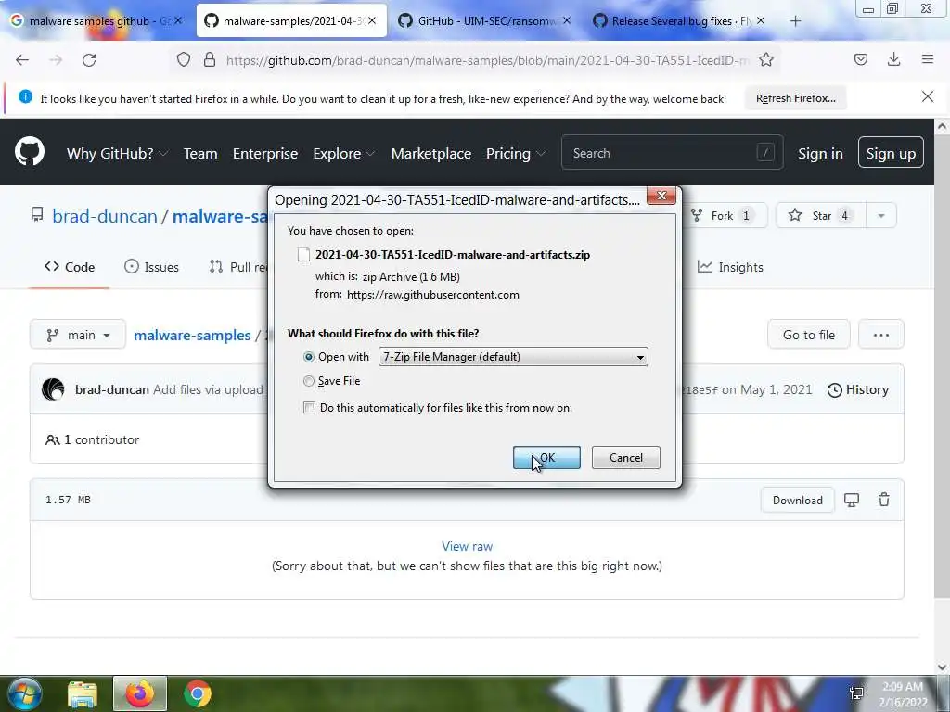Viewport: 950px width, 712px height.
Task: Reload the page with refresh icon
Action: [89, 59]
